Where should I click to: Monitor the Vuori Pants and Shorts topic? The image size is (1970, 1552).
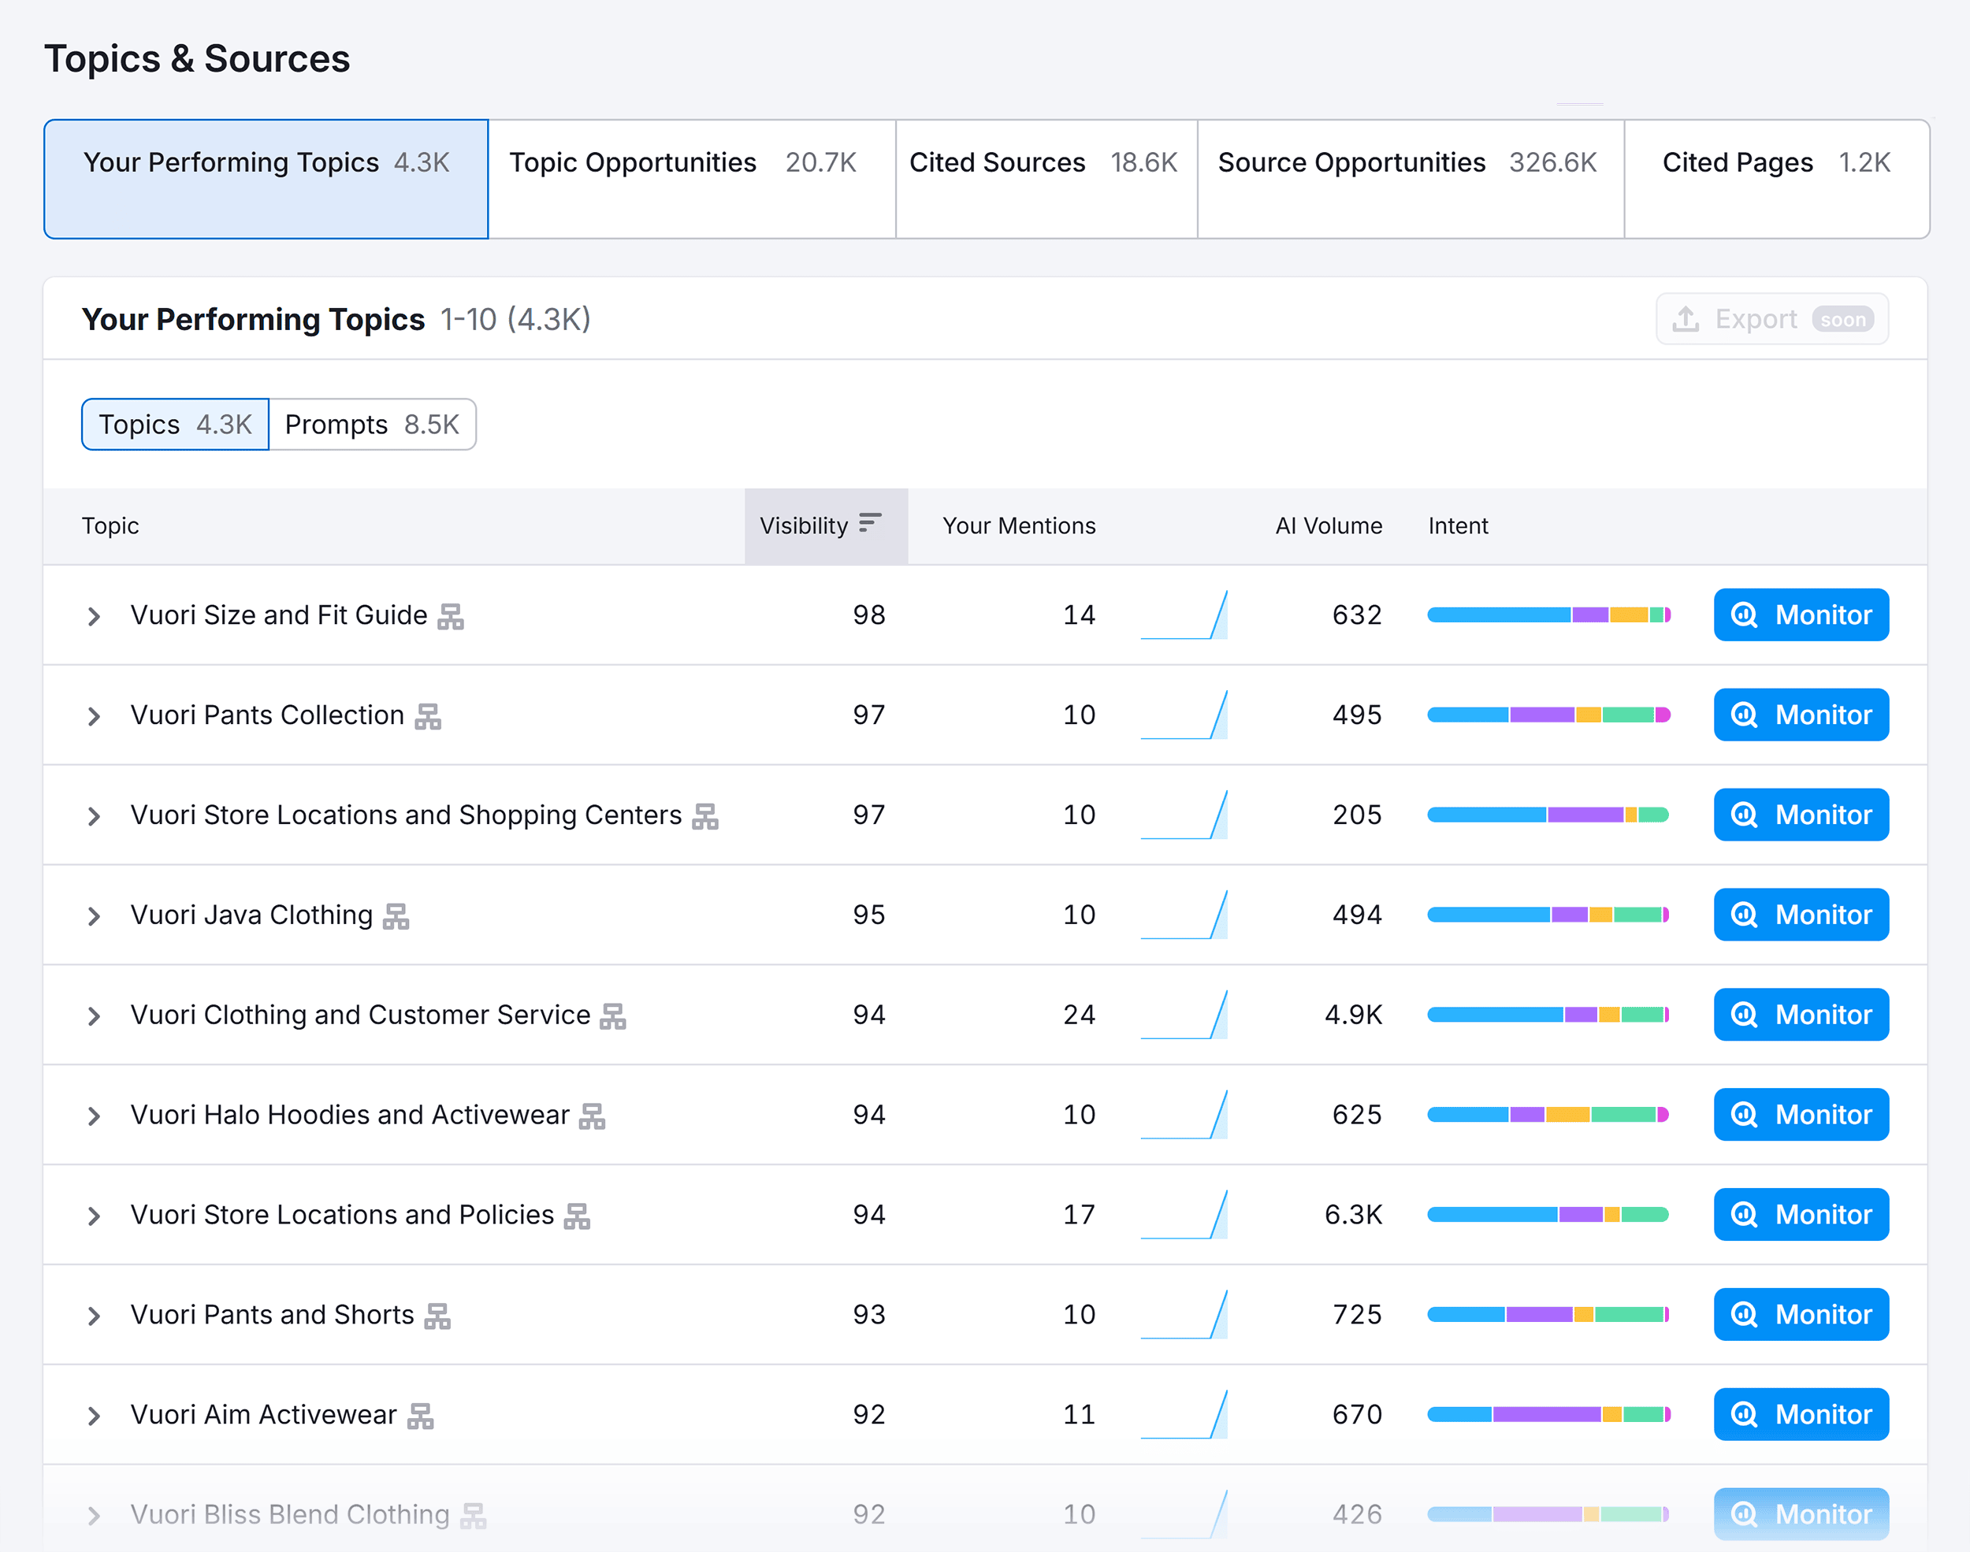(x=1800, y=1314)
